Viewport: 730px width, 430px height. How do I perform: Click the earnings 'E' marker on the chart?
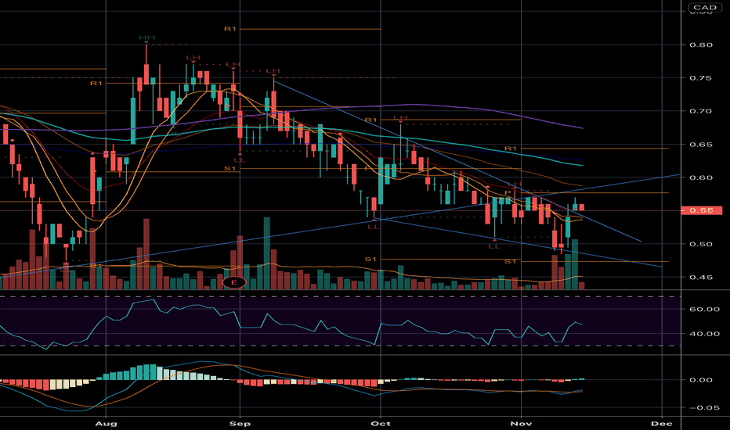click(233, 282)
